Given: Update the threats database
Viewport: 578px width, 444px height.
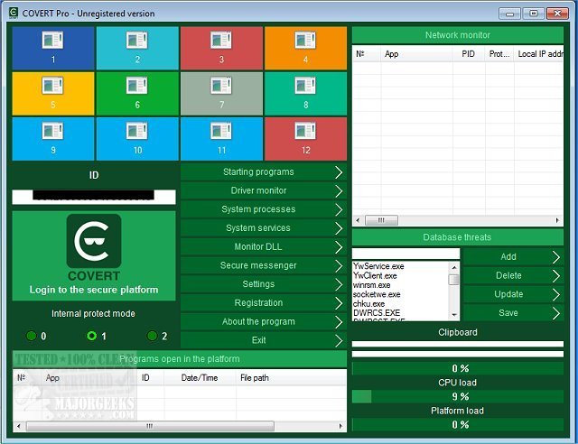Looking at the screenshot, I should (x=513, y=294).
